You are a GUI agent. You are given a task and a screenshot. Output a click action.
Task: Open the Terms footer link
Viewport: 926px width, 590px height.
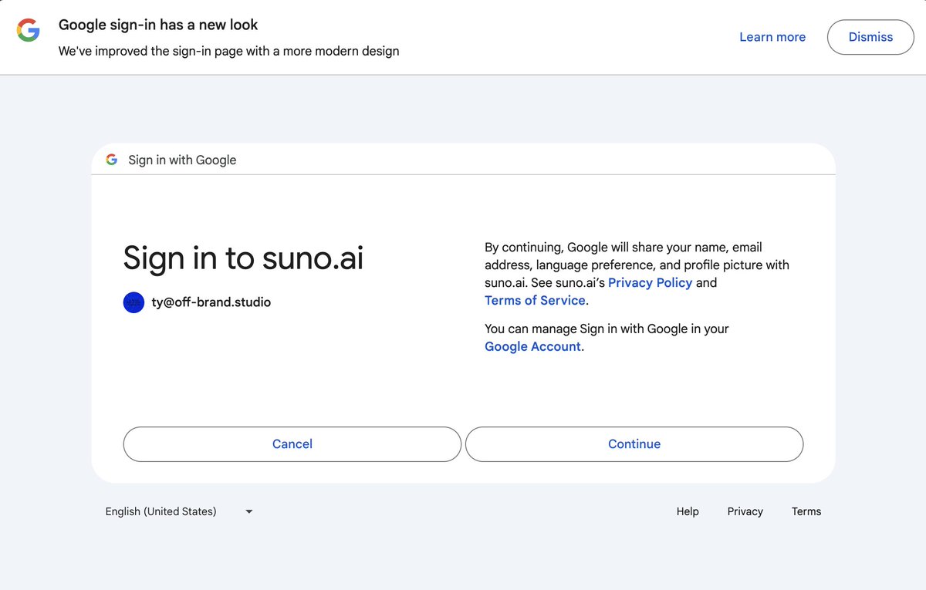(806, 511)
